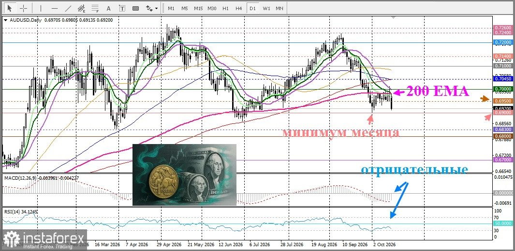Click the 0.68000 price level label
This screenshot has width=515, height=251.
coord(503,136)
